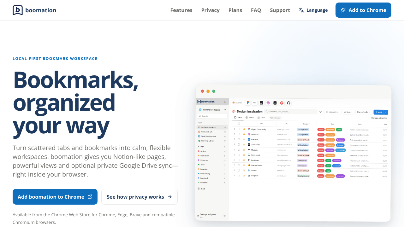Favorite the Fontshare row with its star
This screenshot has width=404, height=227.
244,160
